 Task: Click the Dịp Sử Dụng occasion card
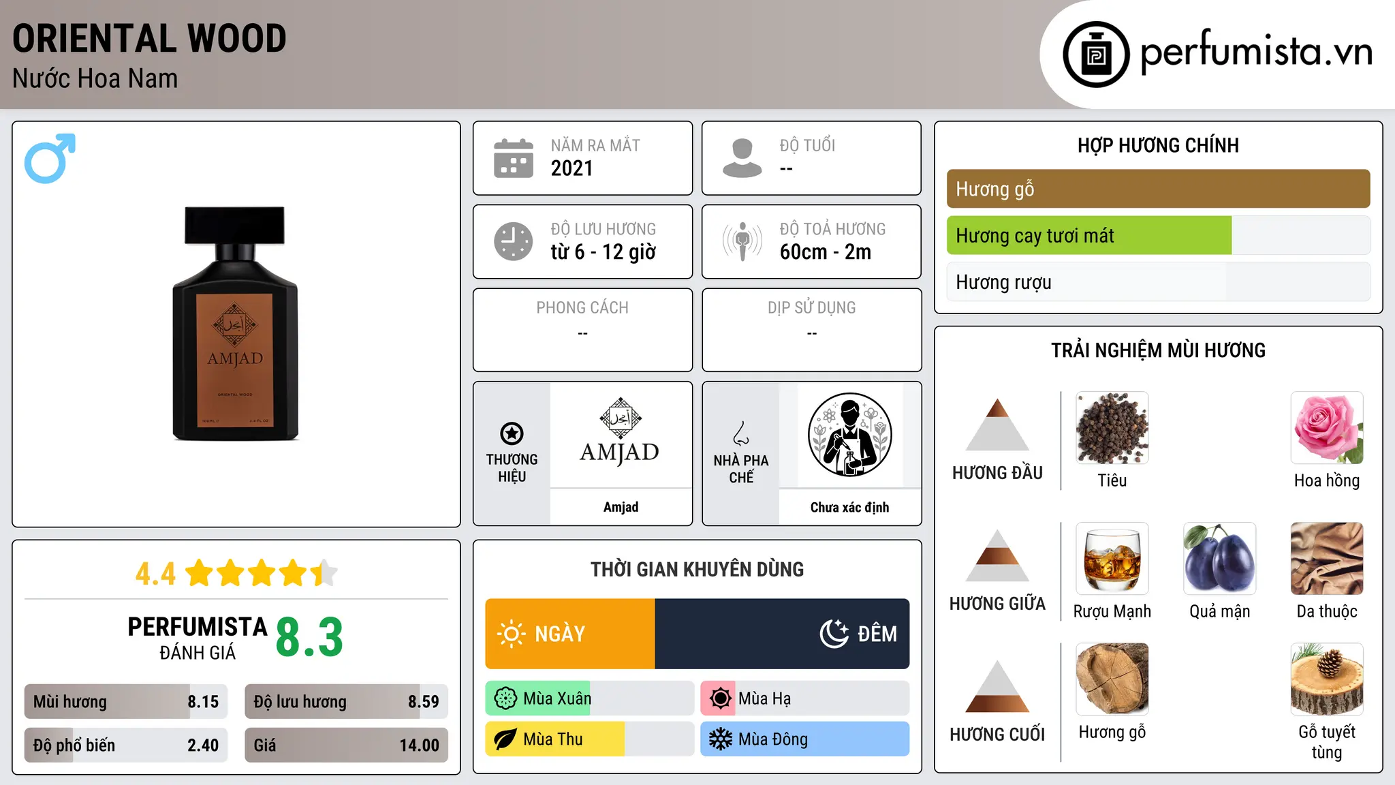pyautogui.click(x=811, y=330)
